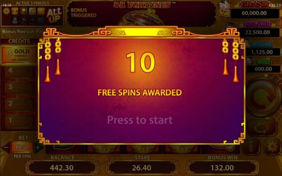The image size is (282, 176).
Task: Click the x0.30 bet per spin value
Action: pos(22,147)
